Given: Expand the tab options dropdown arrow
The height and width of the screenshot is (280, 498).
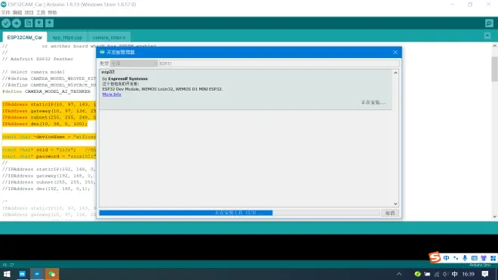Looking at the screenshot, I should tap(487, 36).
